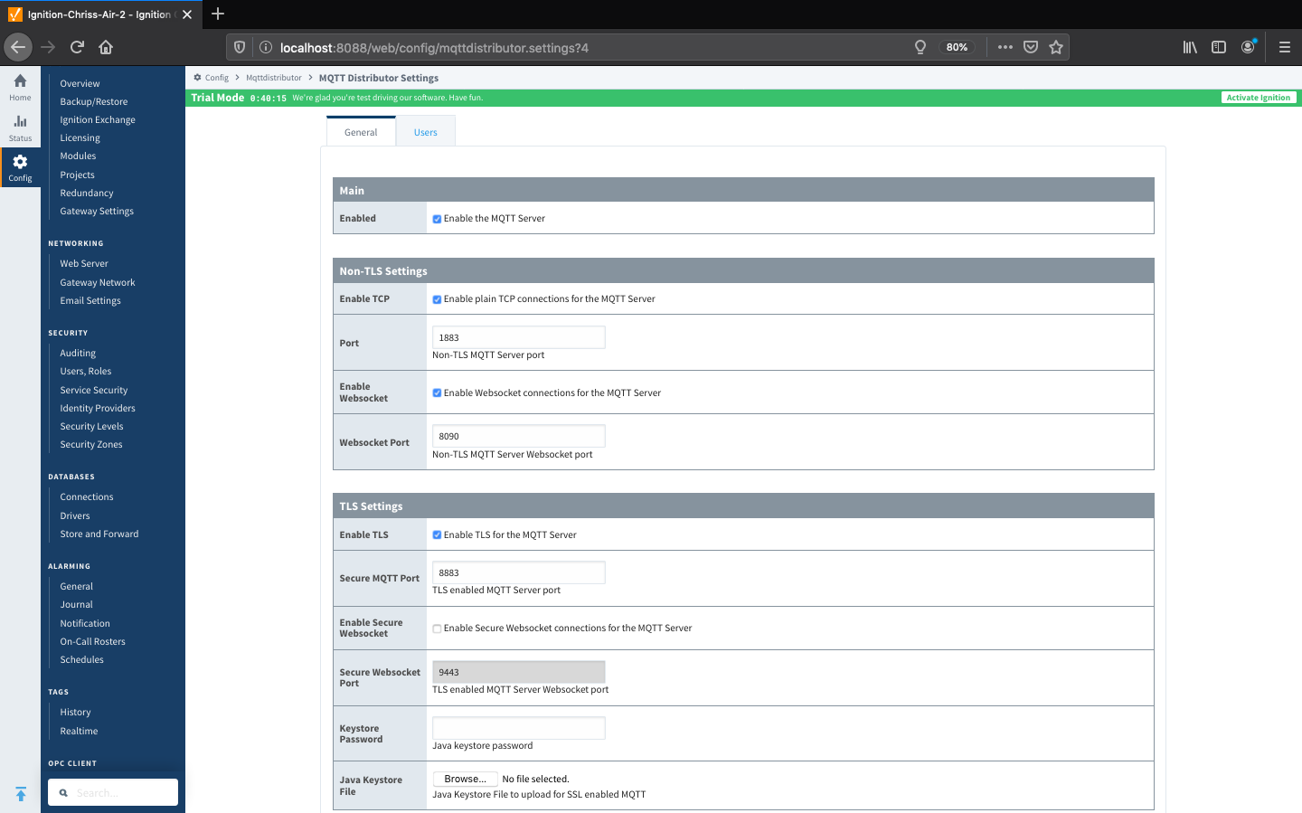
Task: Open Projects in sidebar
Action: [x=77, y=175]
